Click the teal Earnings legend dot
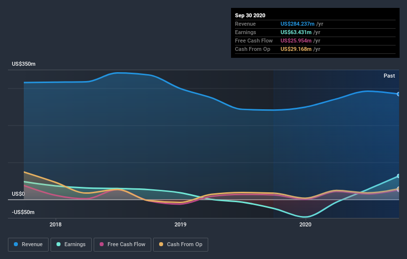 (58, 244)
